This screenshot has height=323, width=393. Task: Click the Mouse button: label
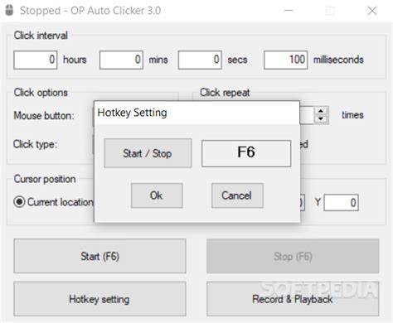coord(44,115)
